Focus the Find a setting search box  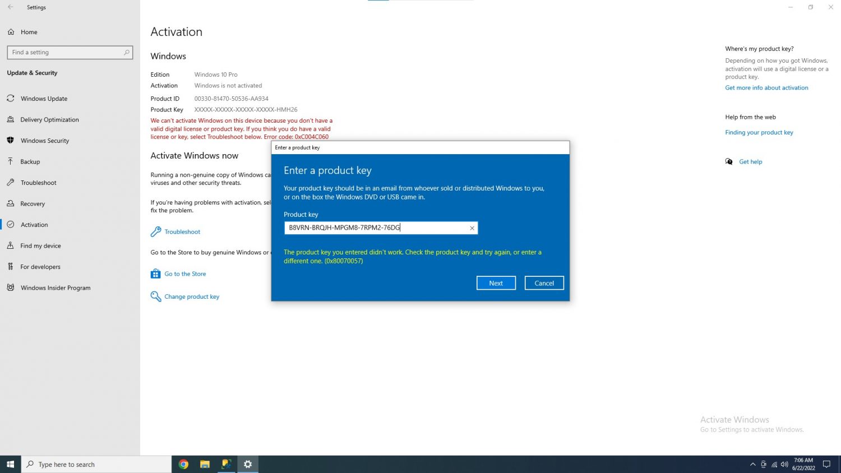coord(67,53)
